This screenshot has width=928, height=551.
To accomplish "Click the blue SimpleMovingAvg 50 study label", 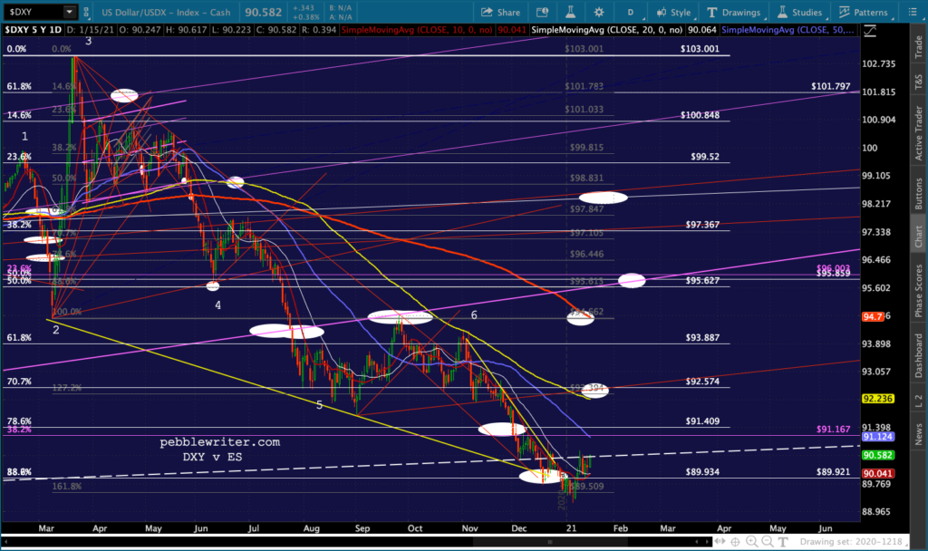I will [x=788, y=30].
